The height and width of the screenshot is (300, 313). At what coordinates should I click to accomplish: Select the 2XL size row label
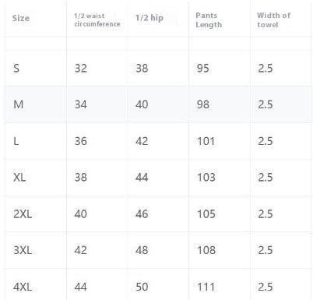(23, 214)
